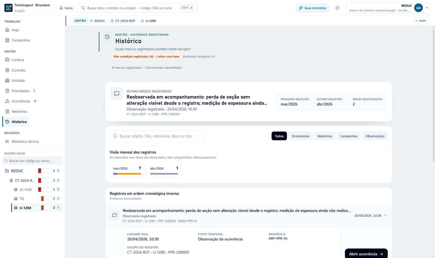Open Prioridades in the sidebar

pos(21,91)
